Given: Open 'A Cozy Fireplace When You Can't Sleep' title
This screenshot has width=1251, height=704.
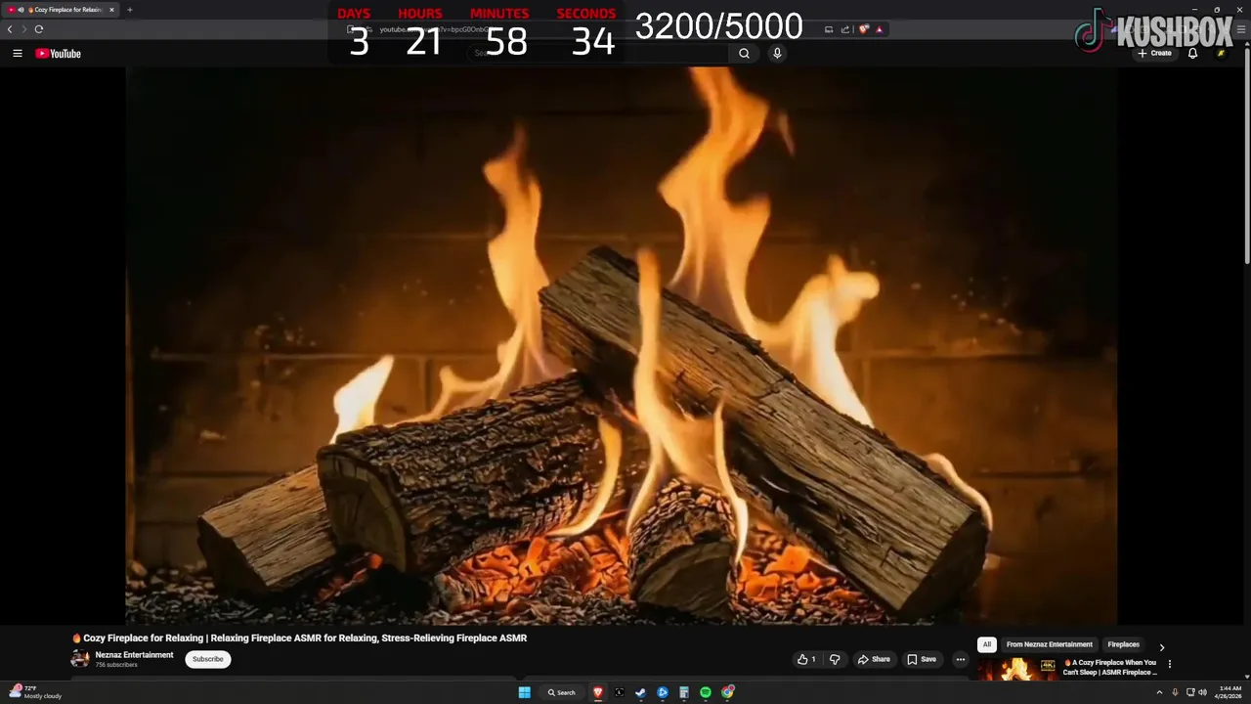Looking at the screenshot, I should 1110,667.
